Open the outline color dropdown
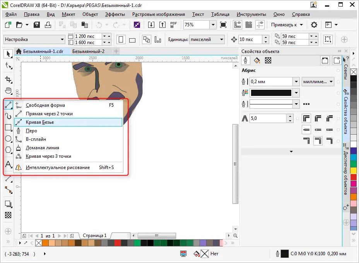Screen dimensions: 359x263 pyautogui.click(x=296, y=93)
